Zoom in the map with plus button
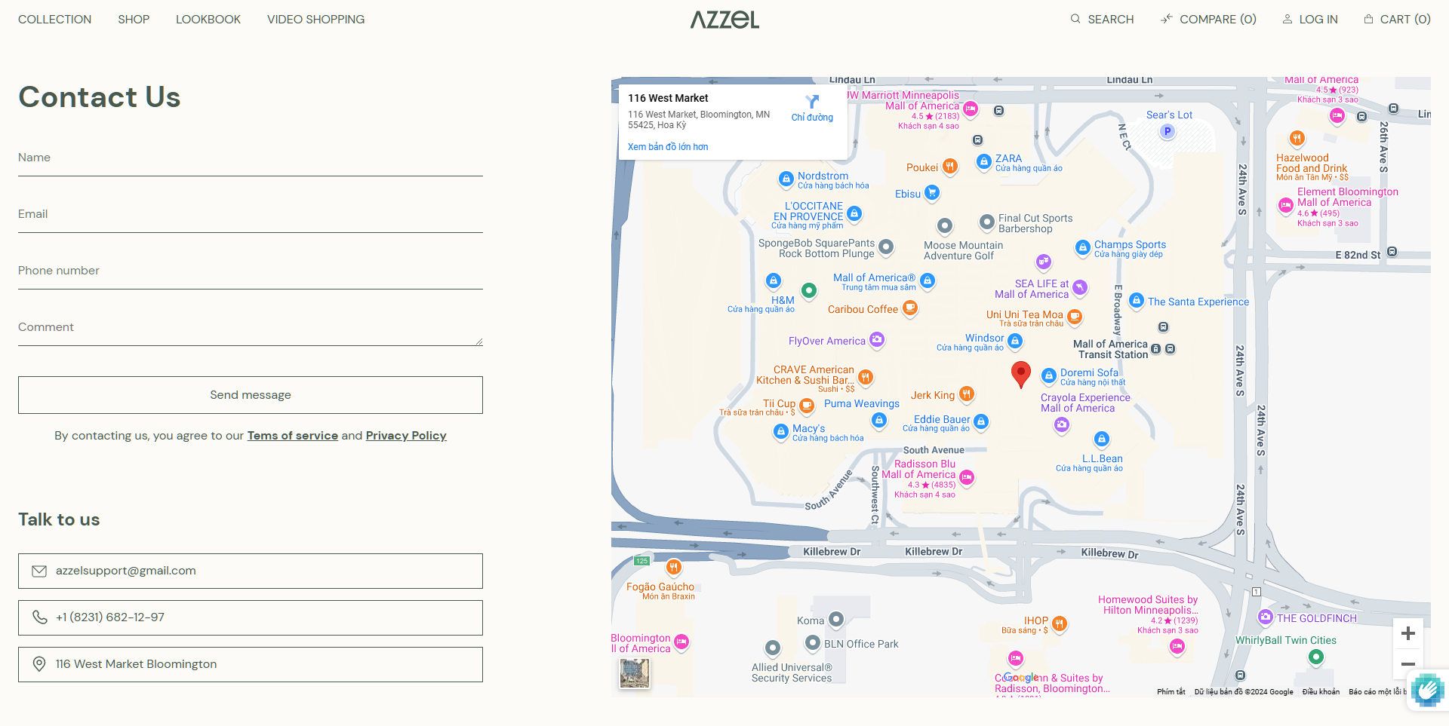The width and height of the screenshot is (1449, 726). 1408,634
